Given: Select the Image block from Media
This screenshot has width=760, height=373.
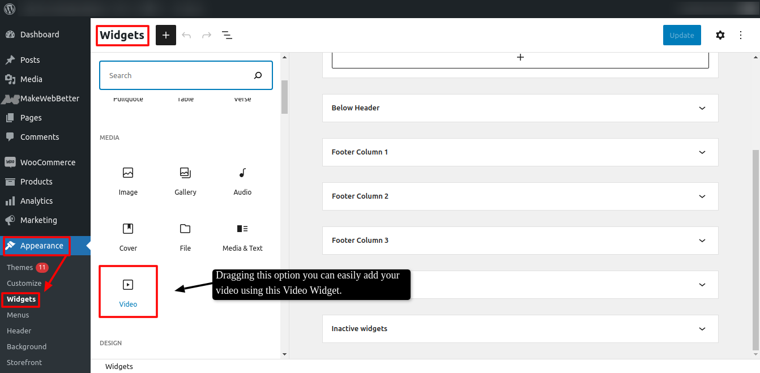Looking at the screenshot, I should click(x=128, y=178).
